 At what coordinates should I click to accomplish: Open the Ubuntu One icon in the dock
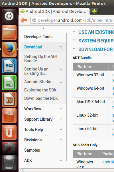click(9, 132)
